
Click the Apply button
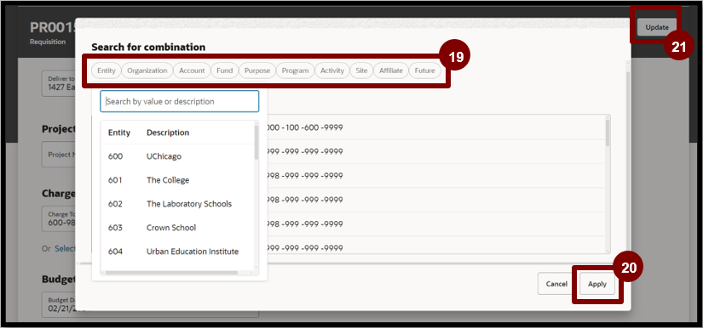click(x=597, y=284)
